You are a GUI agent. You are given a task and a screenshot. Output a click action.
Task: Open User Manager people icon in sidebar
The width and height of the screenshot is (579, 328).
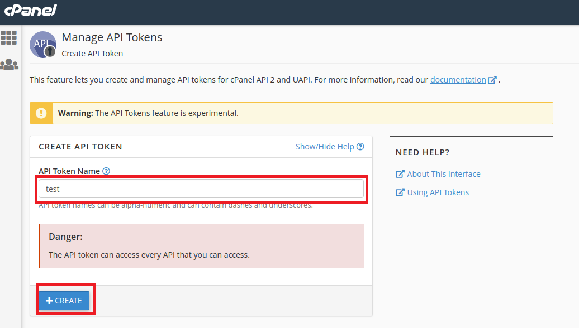click(x=9, y=65)
